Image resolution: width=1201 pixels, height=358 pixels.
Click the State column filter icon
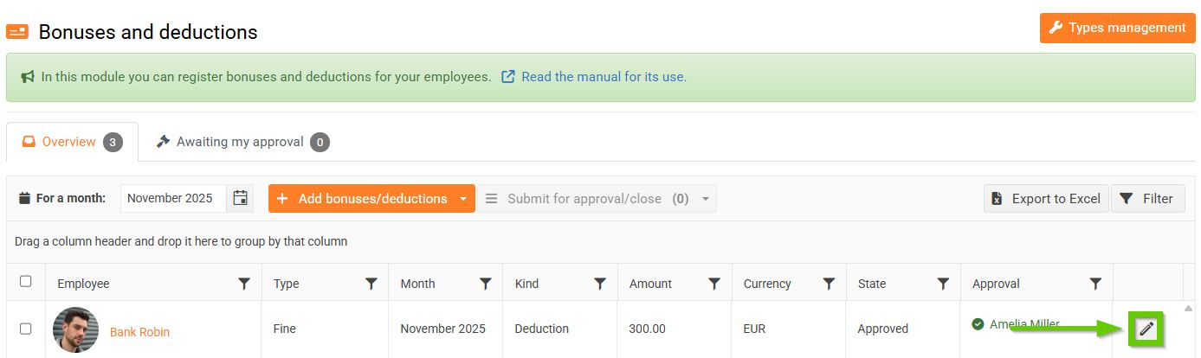[x=943, y=284]
